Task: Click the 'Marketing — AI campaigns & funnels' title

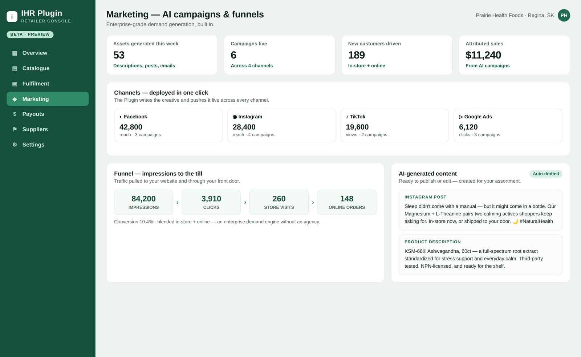Action: click(x=185, y=15)
